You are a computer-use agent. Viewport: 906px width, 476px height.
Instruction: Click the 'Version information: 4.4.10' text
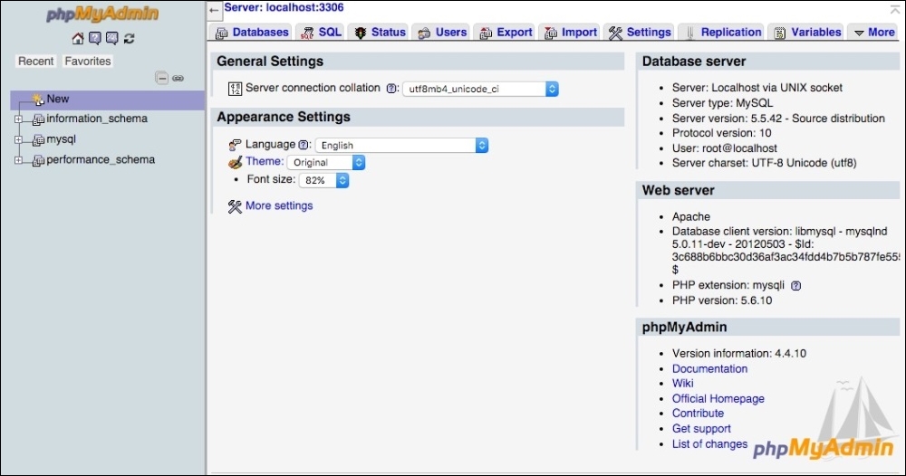pos(739,354)
